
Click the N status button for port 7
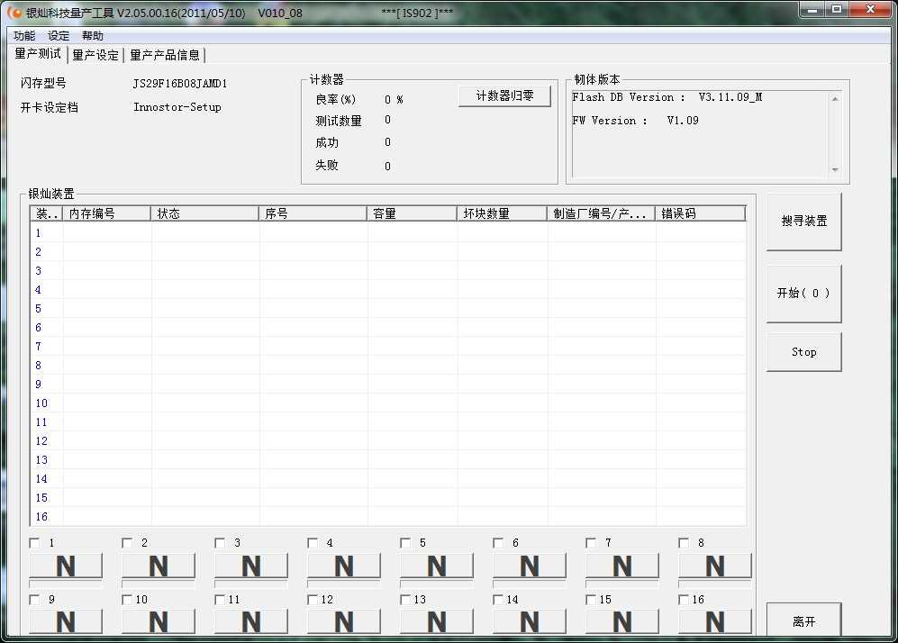pyautogui.click(x=622, y=566)
